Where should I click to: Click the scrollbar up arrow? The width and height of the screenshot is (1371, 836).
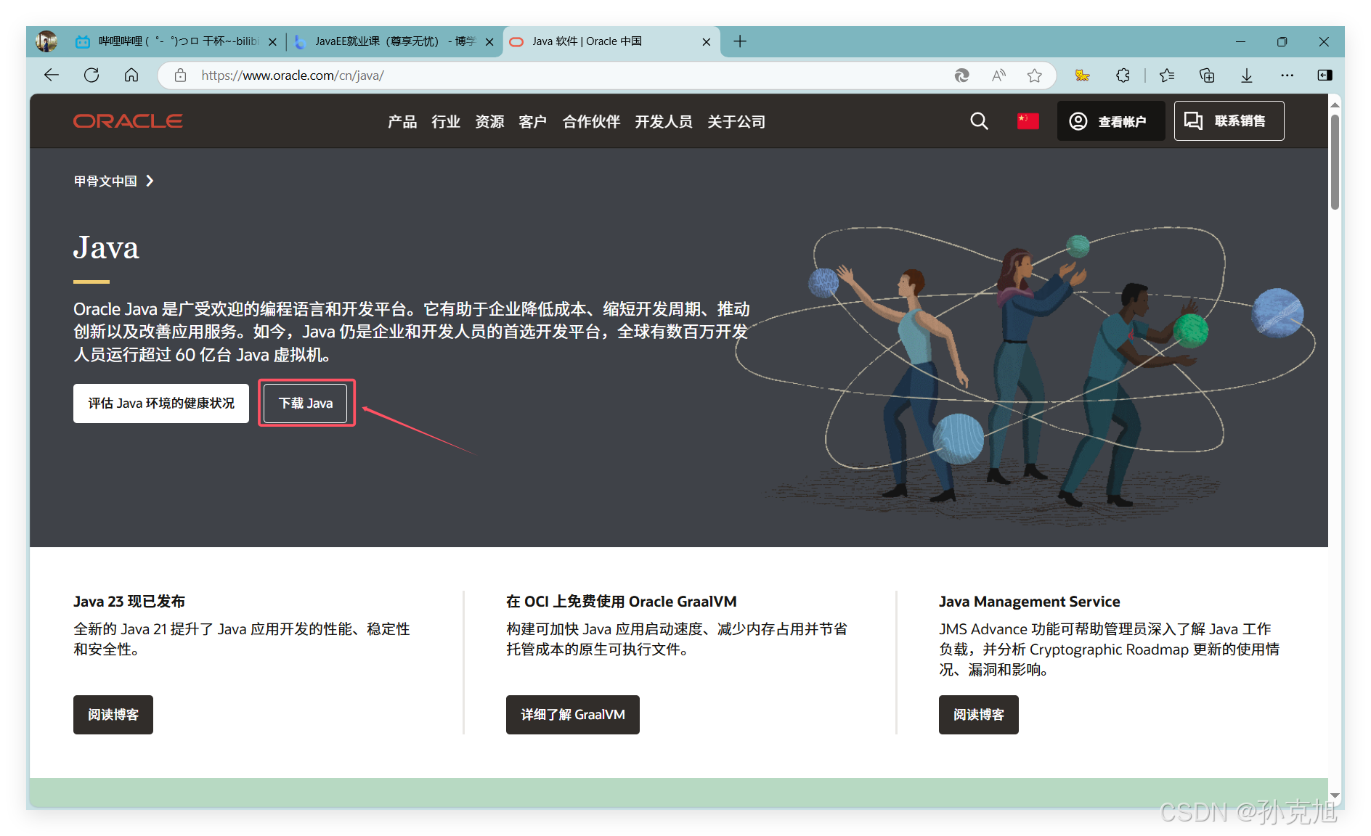1335,105
